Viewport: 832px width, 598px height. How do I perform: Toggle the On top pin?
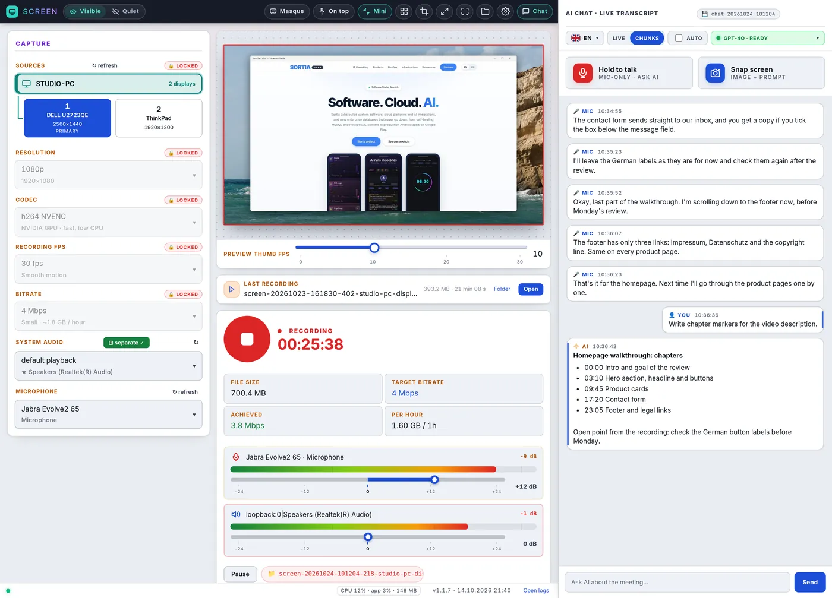pos(334,11)
